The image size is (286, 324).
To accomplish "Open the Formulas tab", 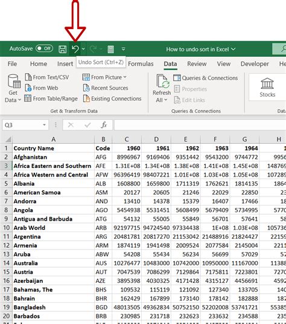I will [x=141, y=64].
